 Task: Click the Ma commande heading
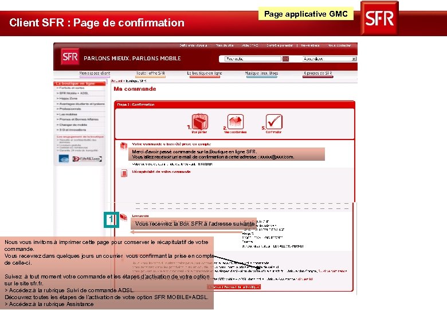click(x=135, y=89)
